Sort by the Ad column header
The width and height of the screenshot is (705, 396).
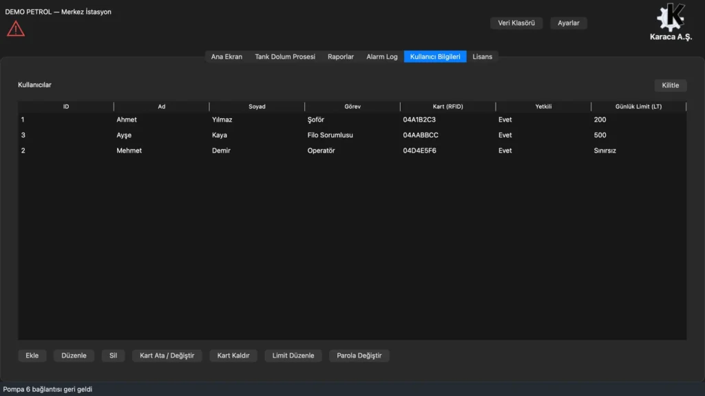click(161, 107)
